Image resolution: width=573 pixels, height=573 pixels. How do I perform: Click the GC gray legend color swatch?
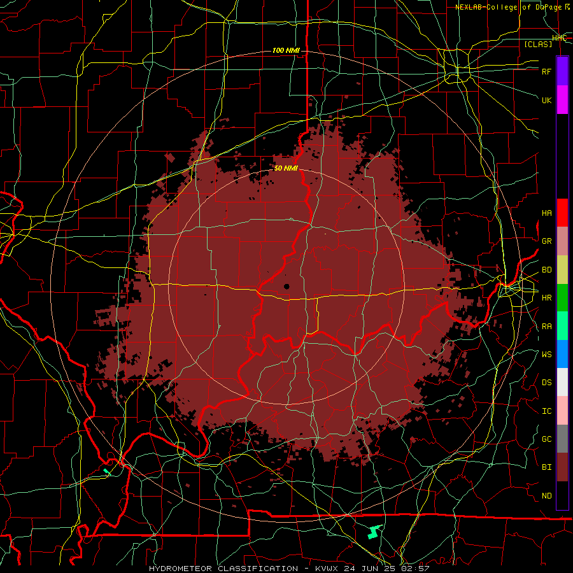point(562,439)
